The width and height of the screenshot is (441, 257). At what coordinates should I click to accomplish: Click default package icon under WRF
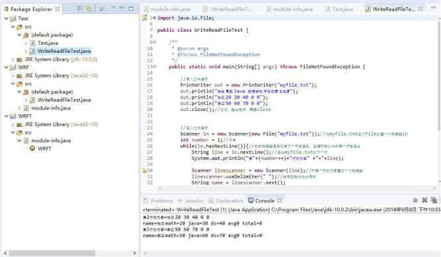[26, 92]
